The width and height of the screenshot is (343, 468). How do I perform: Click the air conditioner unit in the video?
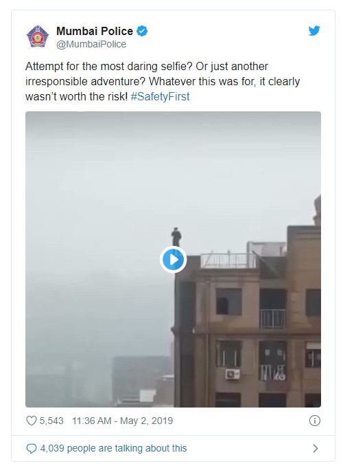(x=233, y=374)
